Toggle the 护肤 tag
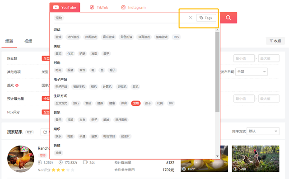Screen dimensions: 289x179 82,54
